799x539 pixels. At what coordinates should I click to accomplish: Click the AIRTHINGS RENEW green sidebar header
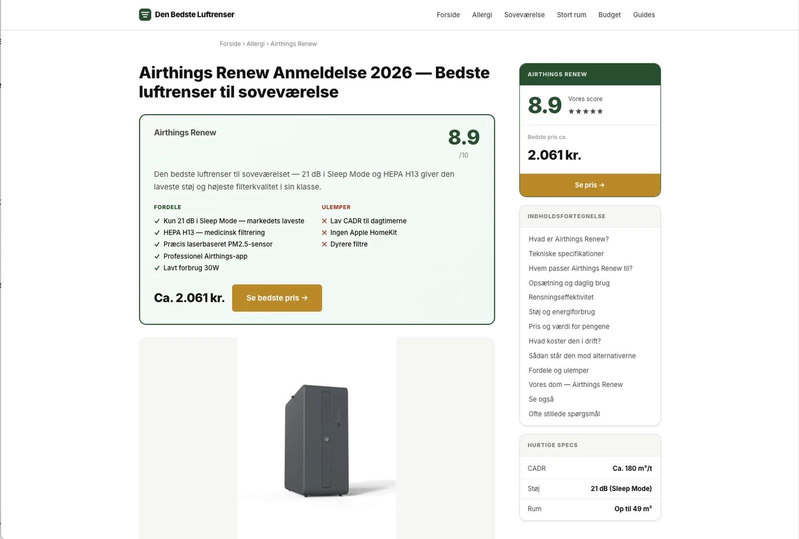[x=590, y=74]
